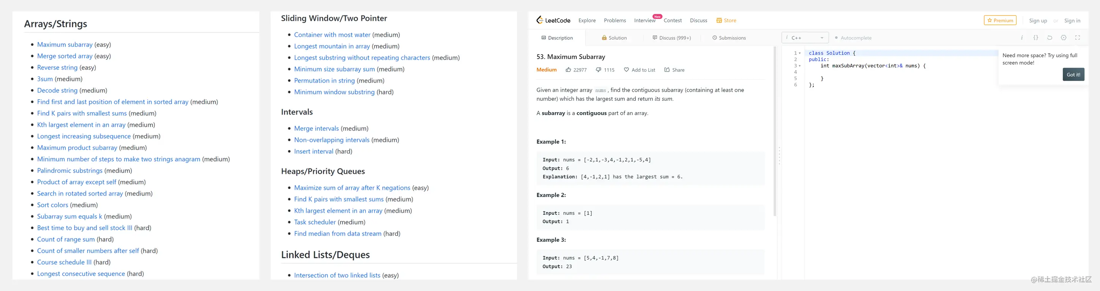Click the Sign in link
The width and height of the screenshot is (1100, 291).
point(1072,20)
